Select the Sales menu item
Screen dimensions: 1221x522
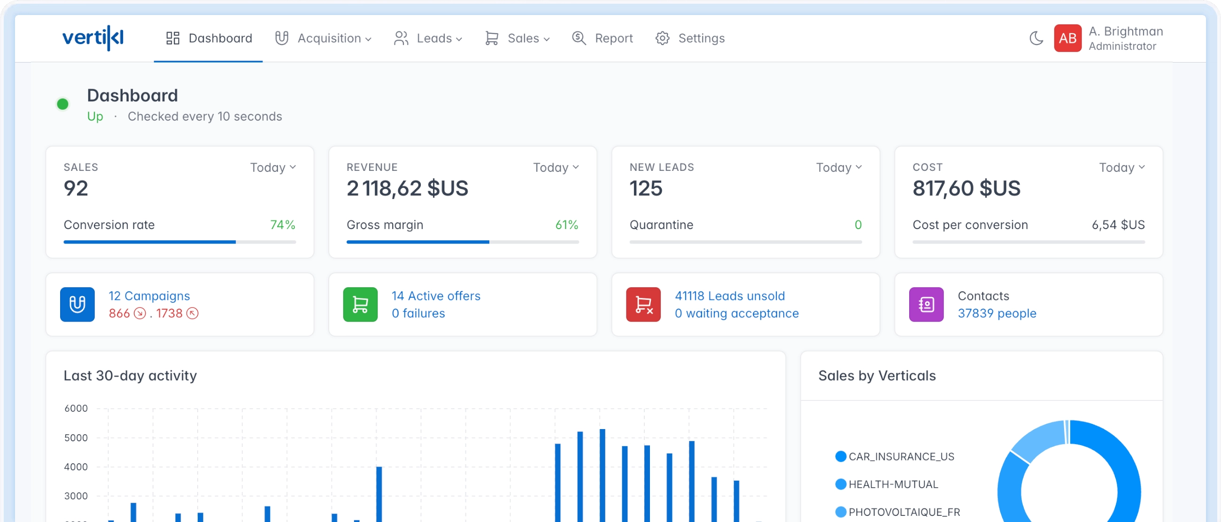pyautogui.click(x=523, y=38)
